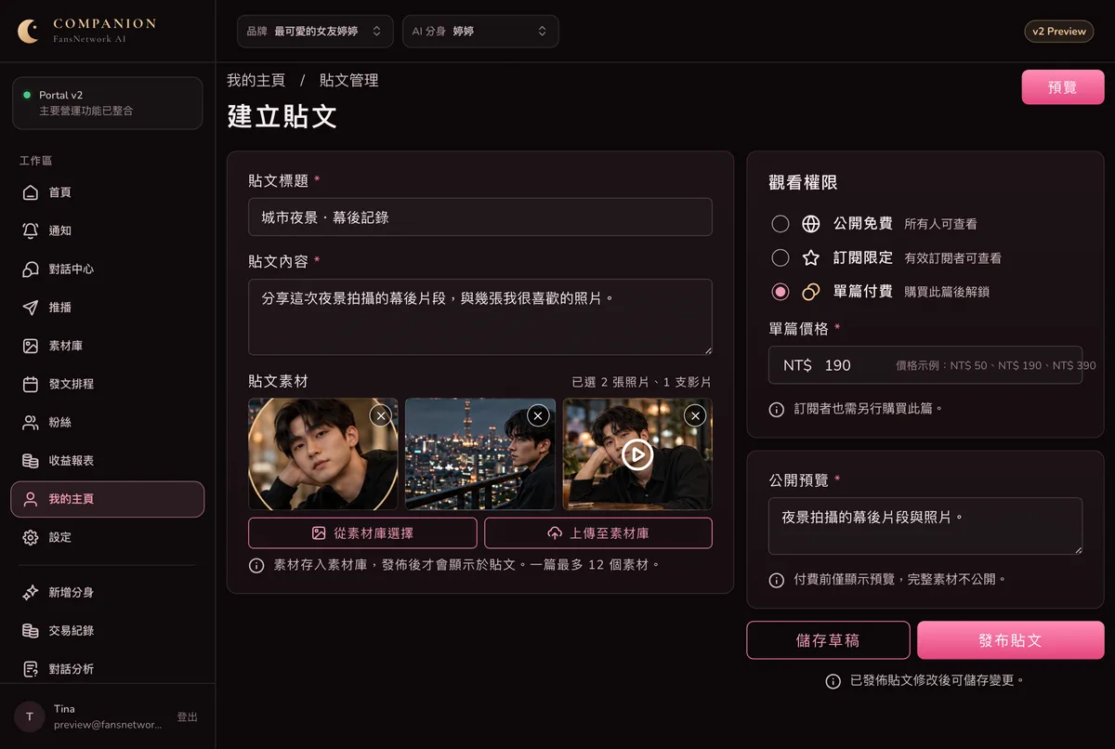Edit the 單篇價格 NT$ price field
This screenshot has height=749, width=1115.
925,365
